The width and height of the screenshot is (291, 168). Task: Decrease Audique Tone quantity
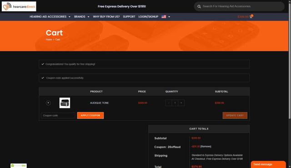169,103
